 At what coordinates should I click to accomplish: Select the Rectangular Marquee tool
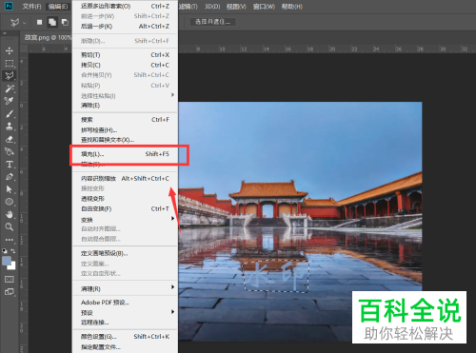(x=10, y=63)
